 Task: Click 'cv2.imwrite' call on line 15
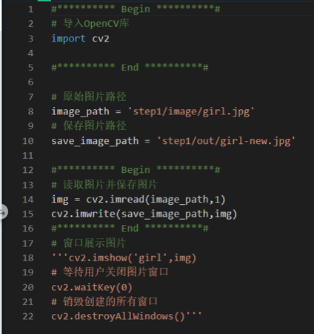click(83, 214)
